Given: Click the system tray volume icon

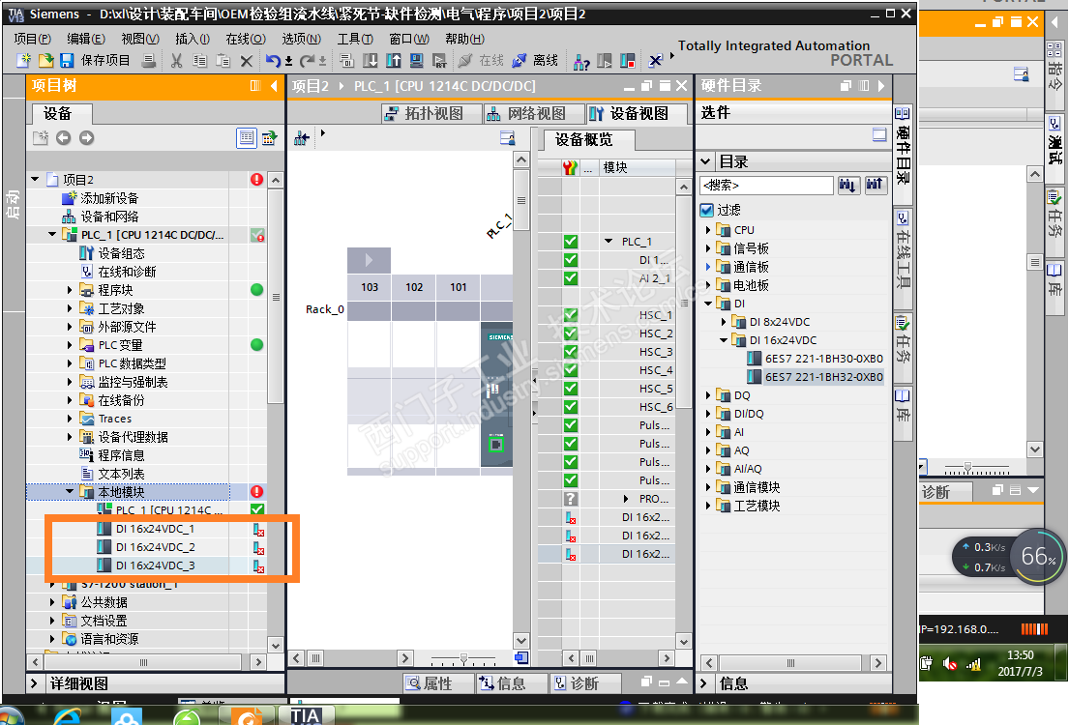Looking at the screenshot, I should click(950, 664).
